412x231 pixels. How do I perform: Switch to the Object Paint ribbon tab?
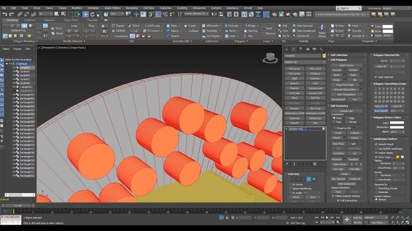(71, 20)
